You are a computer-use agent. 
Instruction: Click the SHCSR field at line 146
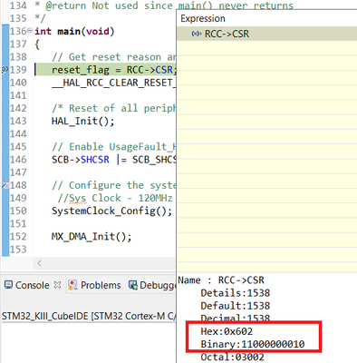pyautogui.click(x=95, y=160)
